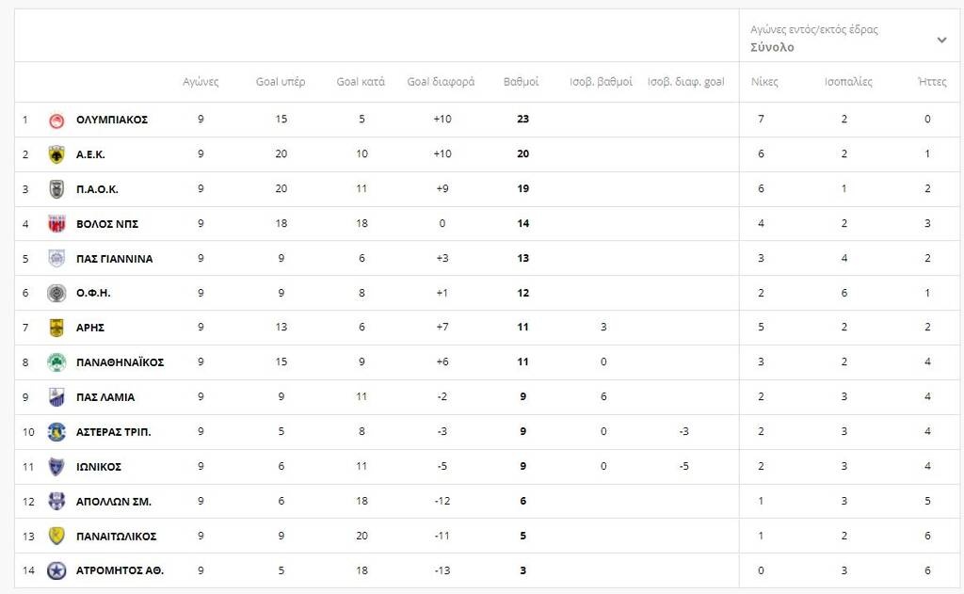This screenshot has width=964, height=594.
Task: Click ΠΑΝΑΙΤΩΛΙΚΟΣ goals against value 20
Action: (x=361, y=536)
